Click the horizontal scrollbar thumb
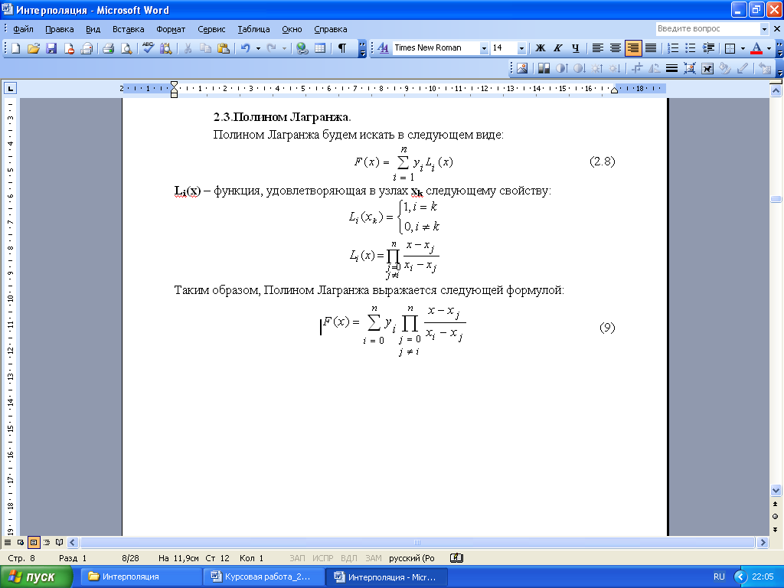Screen dimensions: 784x588 pyautogui.click(x=417, y=543)
